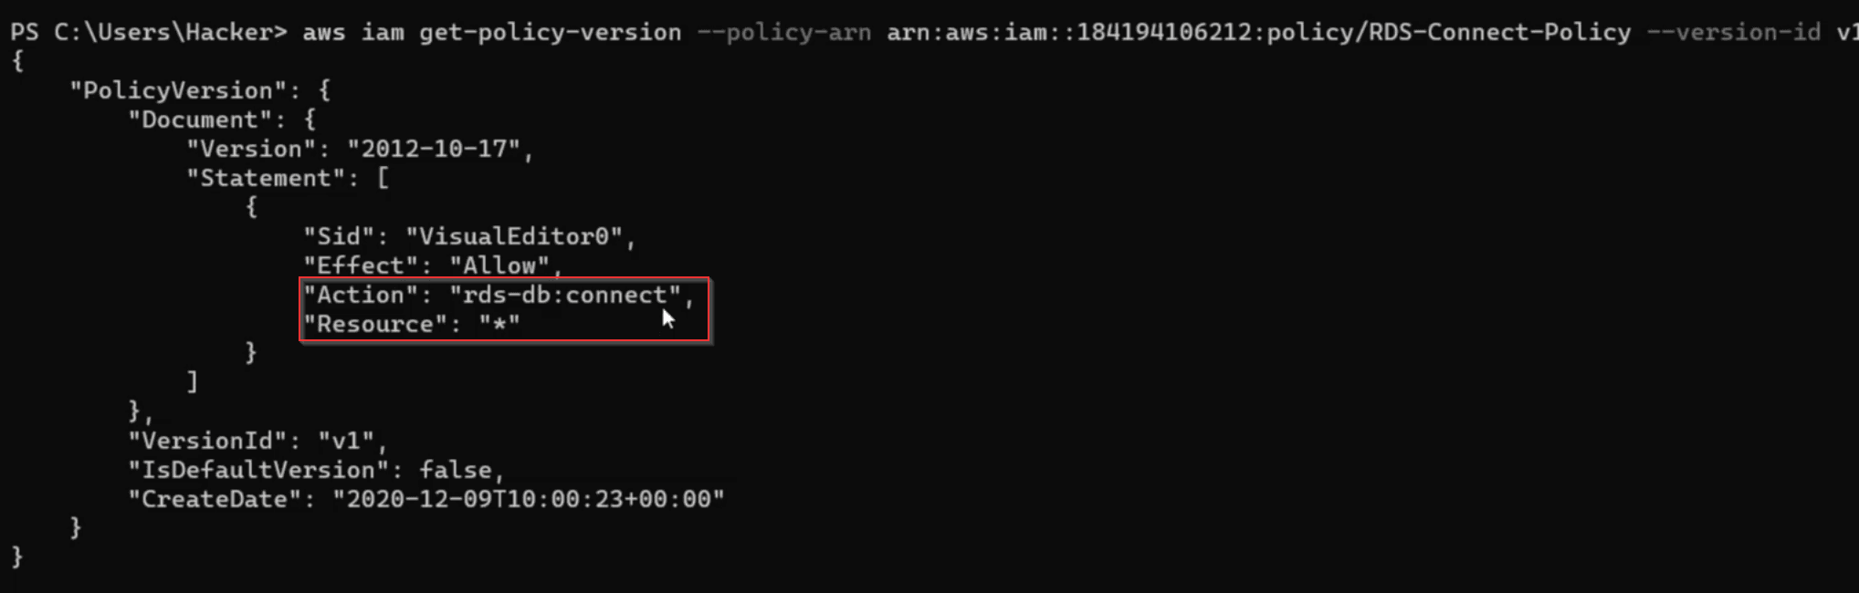
Task: Click the false value of IsDefaultVersion
Action: pyautogui.click(x=456, y=471)
